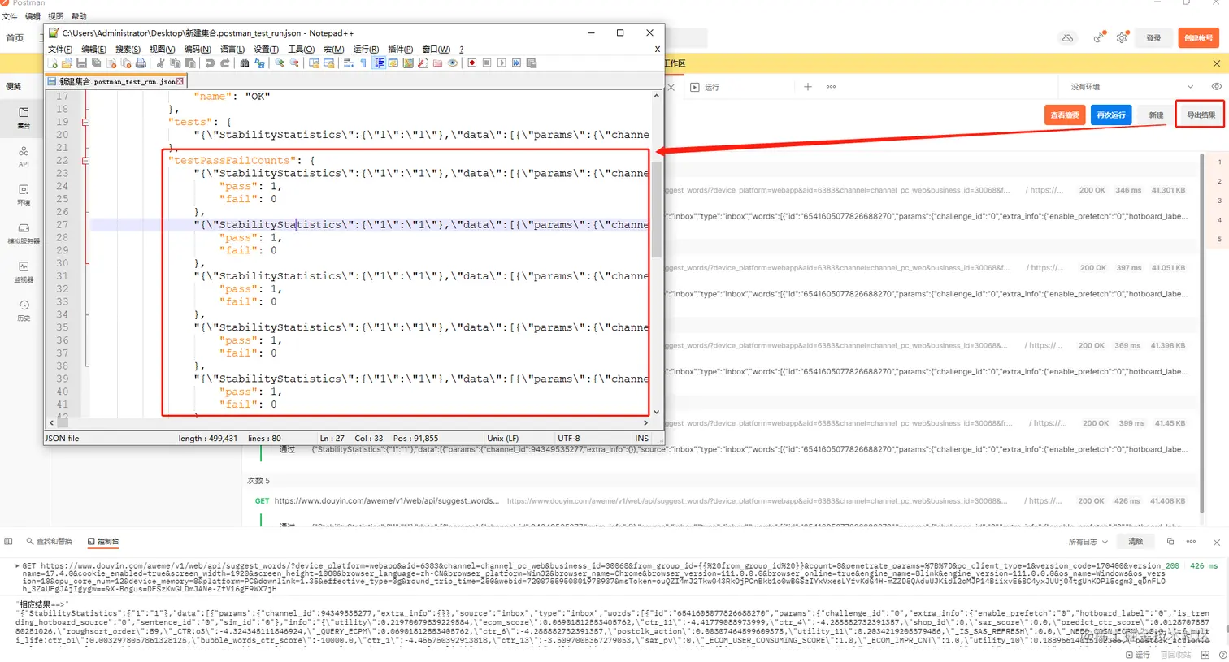Screen dimensions: 1229x662
Task: Click the 再次运行 run again button
Action: [1111, 115]
